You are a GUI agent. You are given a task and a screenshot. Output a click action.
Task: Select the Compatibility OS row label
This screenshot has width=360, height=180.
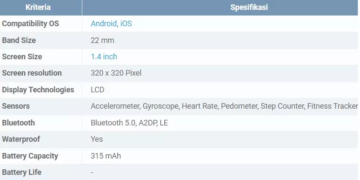coord(31,24)
